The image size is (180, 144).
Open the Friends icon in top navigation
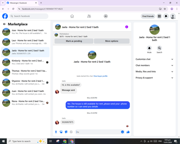point(89,16)
